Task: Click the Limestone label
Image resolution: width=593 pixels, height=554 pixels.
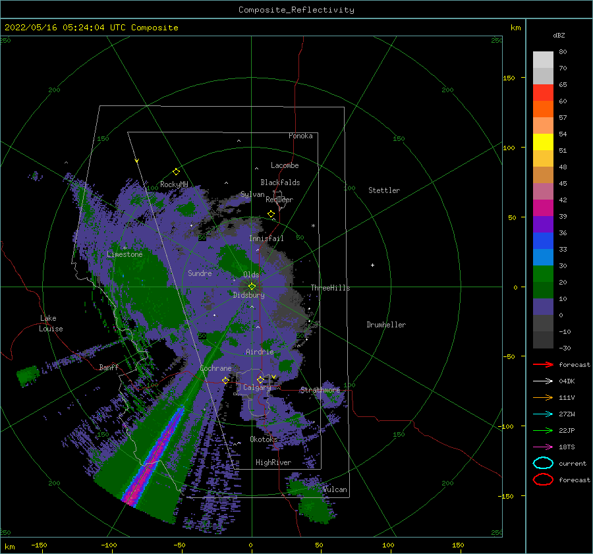Action: (125, 254)
